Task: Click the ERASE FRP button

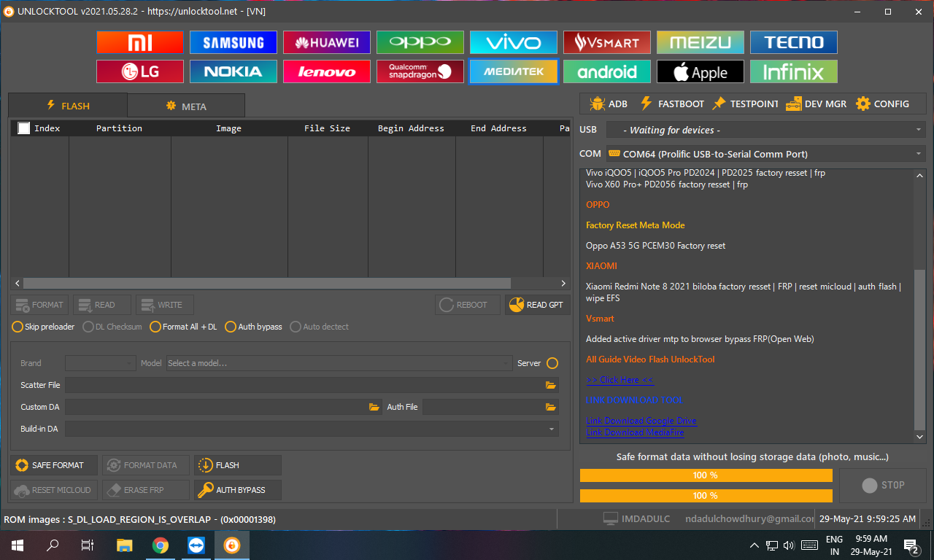Action: pos(145,490)
